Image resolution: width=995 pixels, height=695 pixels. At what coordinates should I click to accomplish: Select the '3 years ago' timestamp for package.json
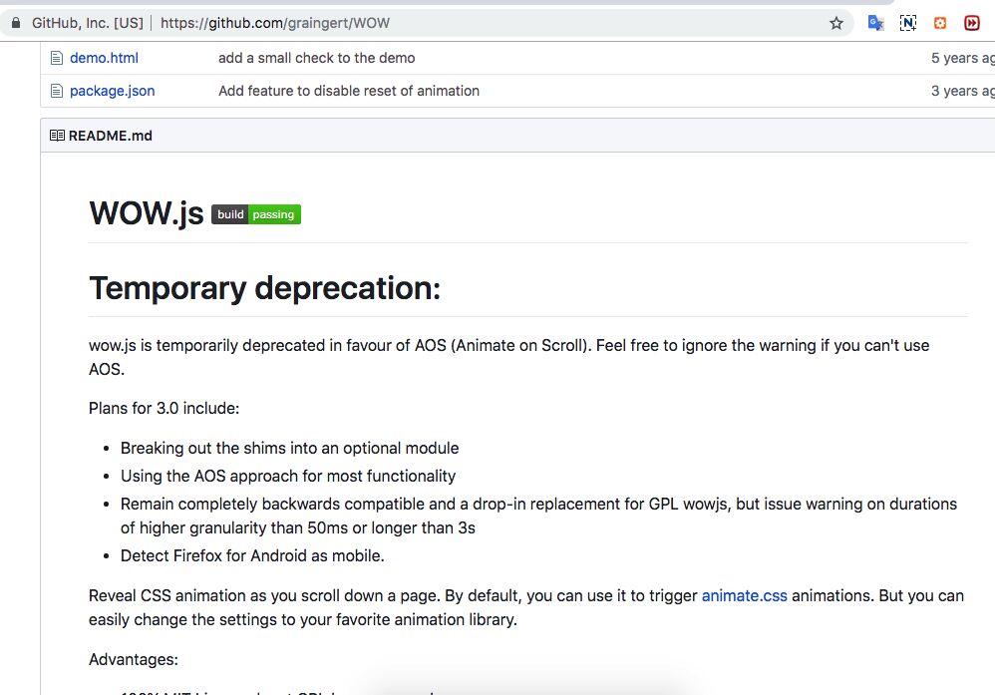click(x=963, y=91)
